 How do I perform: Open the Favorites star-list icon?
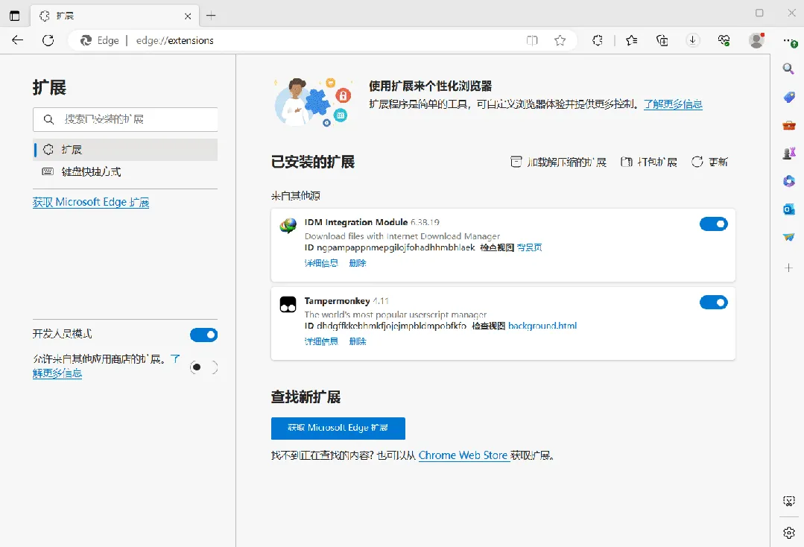tap(632, 40)
